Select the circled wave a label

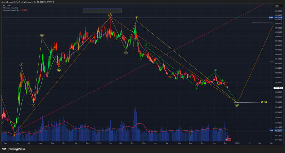coord(126,53)
